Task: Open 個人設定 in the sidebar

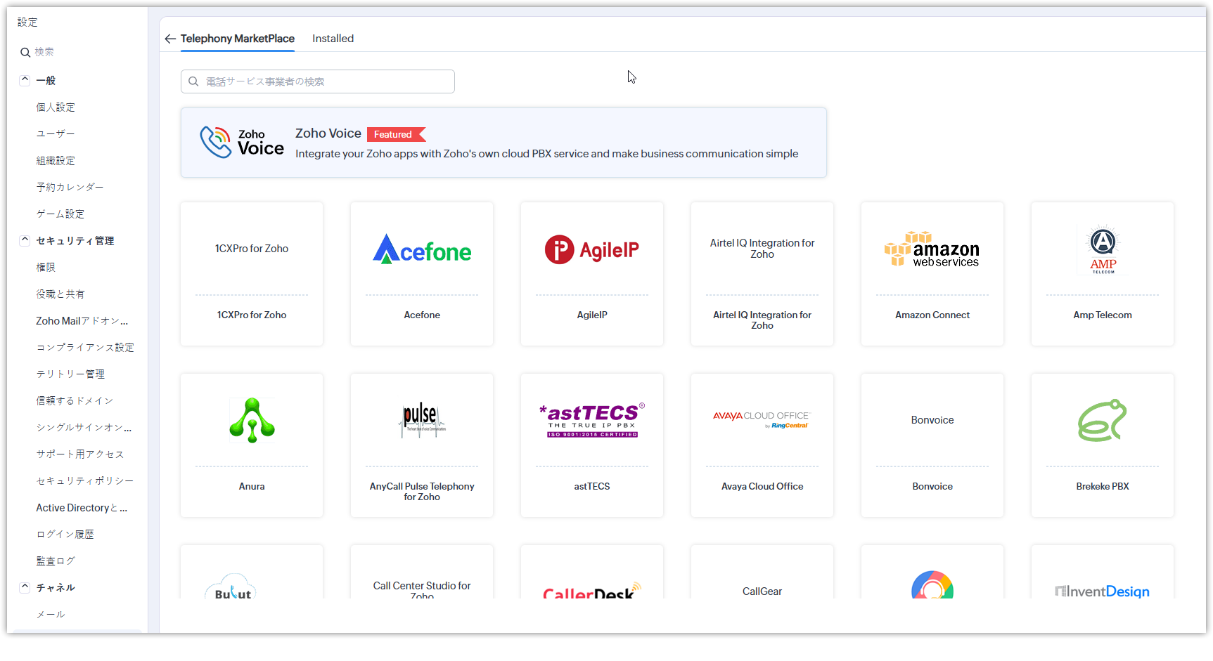Action: 56,107
